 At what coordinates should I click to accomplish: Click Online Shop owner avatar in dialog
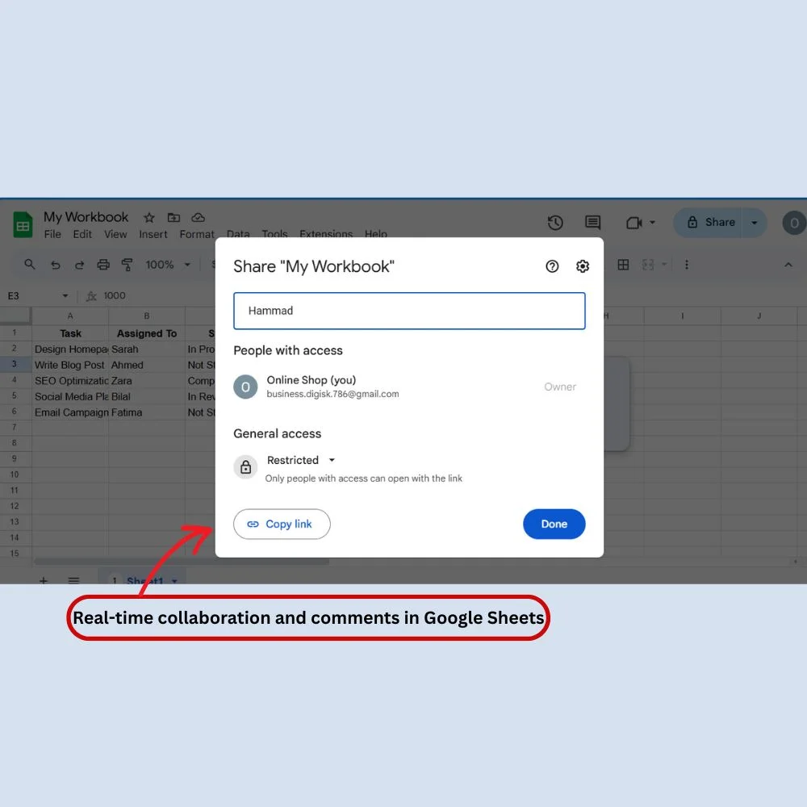pyautogui.click(x=245, y=387)
